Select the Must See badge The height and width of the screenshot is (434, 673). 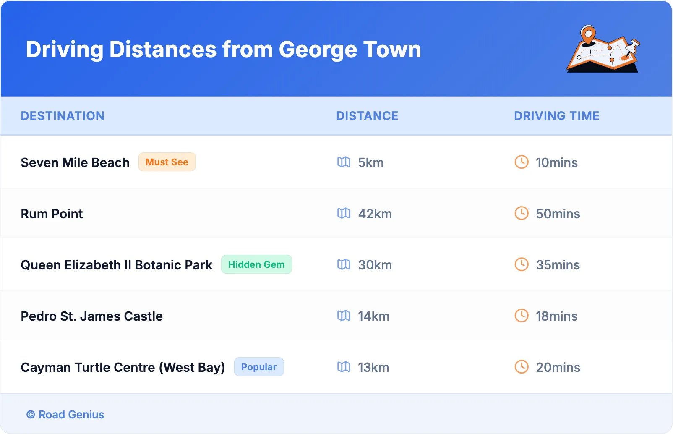click(167, 162)
